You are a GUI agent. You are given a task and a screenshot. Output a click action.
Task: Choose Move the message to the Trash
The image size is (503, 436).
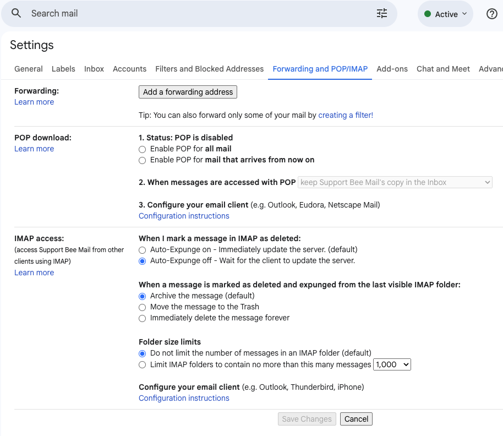pyautogui.click(x=142, y=307)
